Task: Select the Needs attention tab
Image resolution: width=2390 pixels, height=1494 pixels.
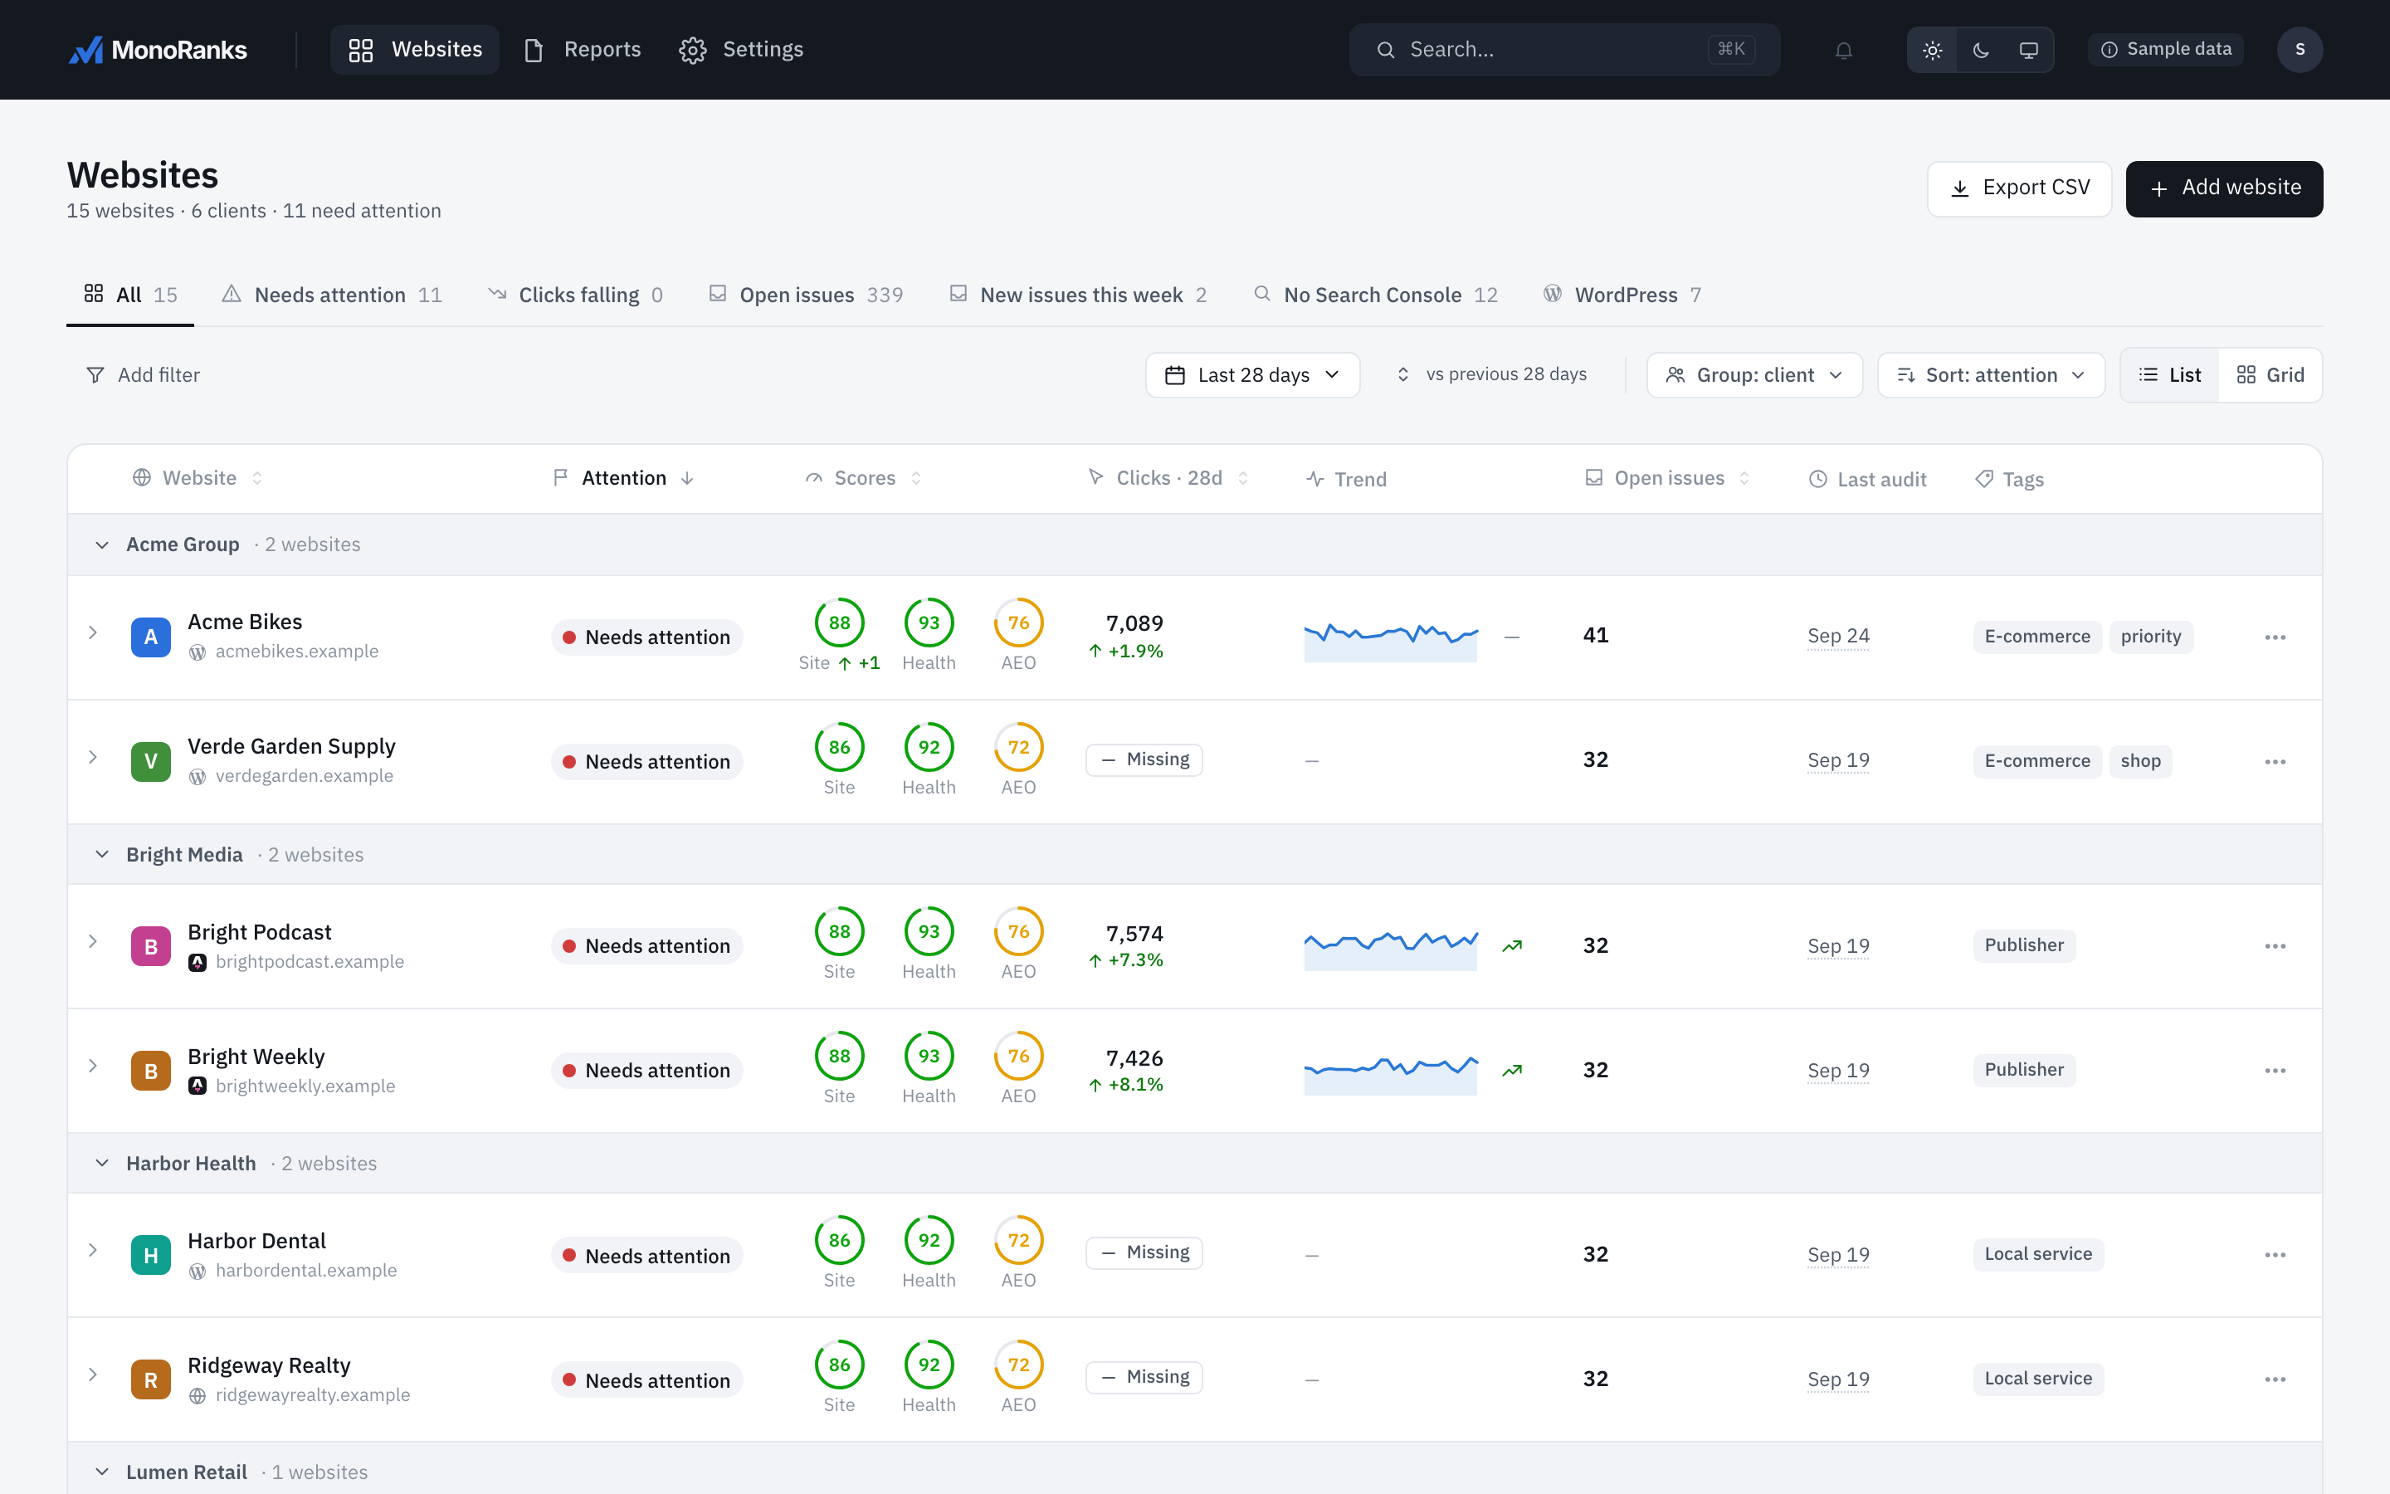Action: (332, 295)
